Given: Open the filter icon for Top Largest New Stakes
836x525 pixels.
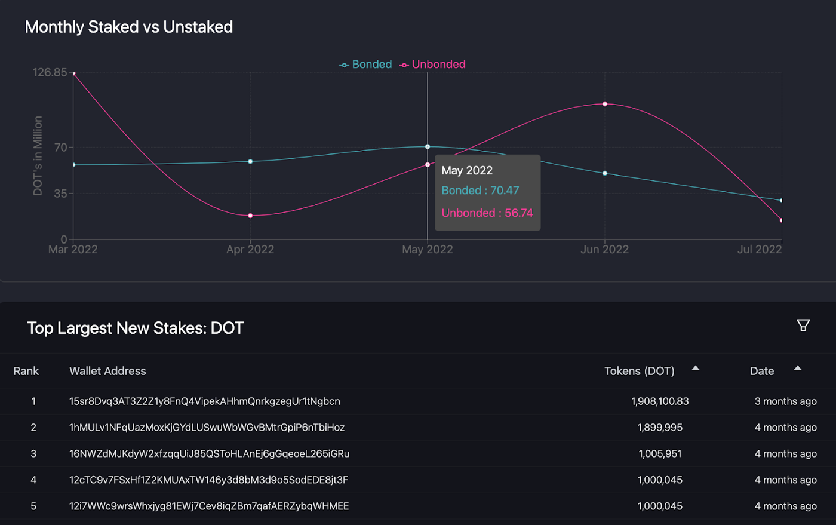Looking at the screenshot, I should [803, 325].
